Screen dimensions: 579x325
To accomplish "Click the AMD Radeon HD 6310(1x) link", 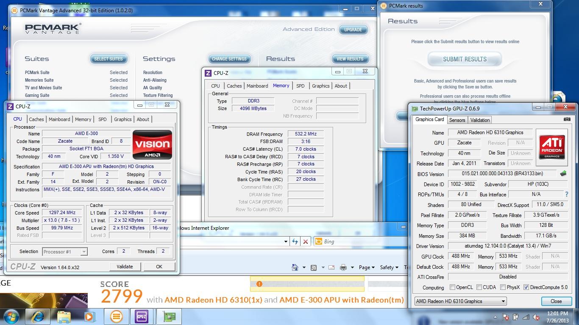I will [x=213, y=300].
